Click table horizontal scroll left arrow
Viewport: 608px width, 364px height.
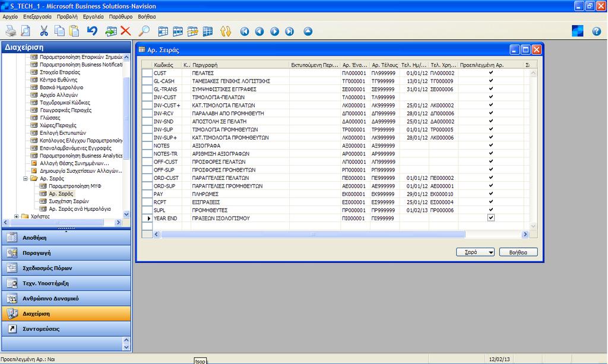(x=157, y=234)
